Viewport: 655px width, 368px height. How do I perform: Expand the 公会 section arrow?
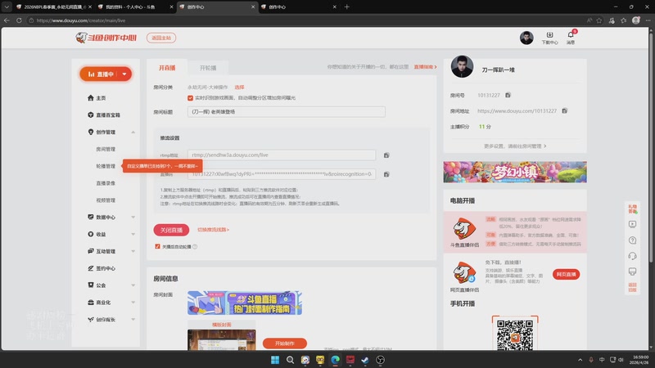[x=133, y=285]
